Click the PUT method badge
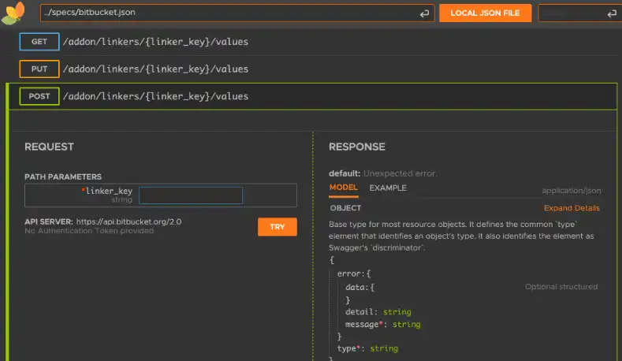 (39, 69)
